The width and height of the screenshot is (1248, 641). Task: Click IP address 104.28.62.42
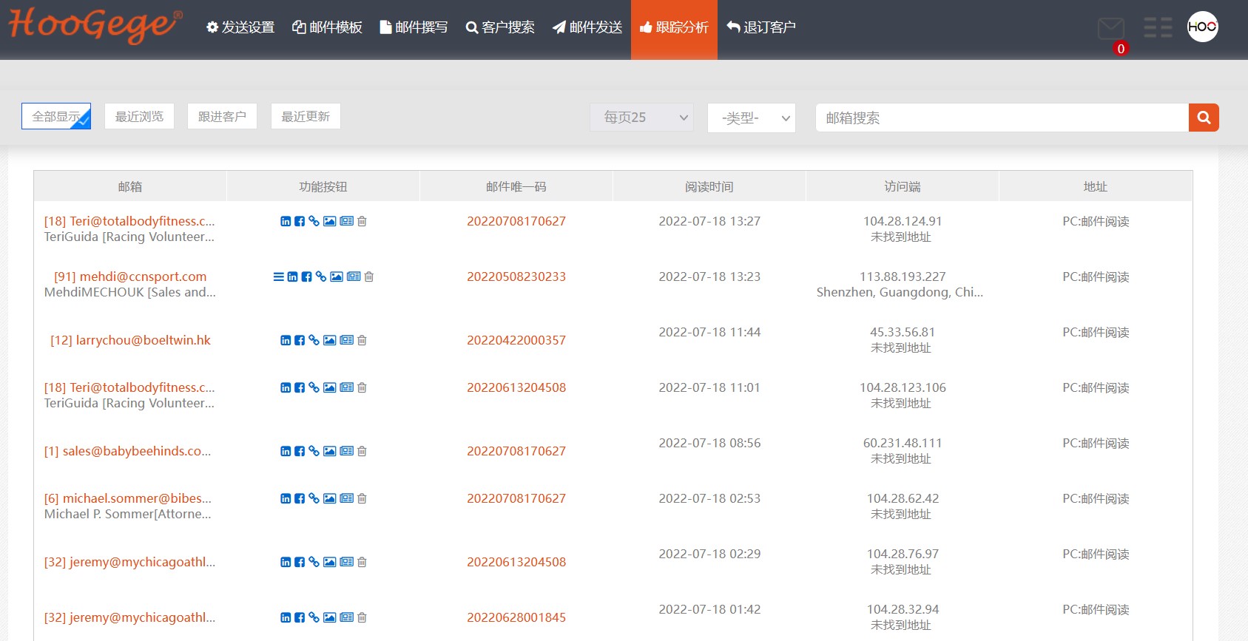[x=903, y=498]
